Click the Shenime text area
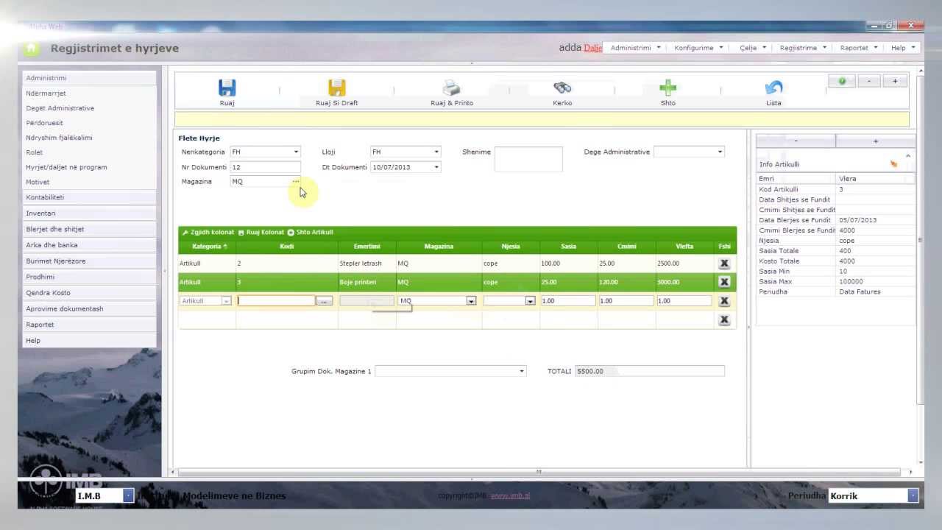The width and height of the screenshot is (942, 530). pos(528,159)
